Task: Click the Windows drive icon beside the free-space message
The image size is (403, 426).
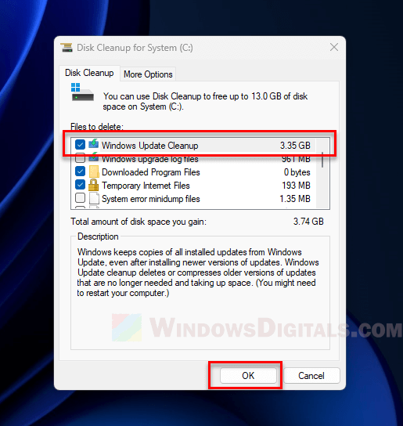Action: [82, 92]
